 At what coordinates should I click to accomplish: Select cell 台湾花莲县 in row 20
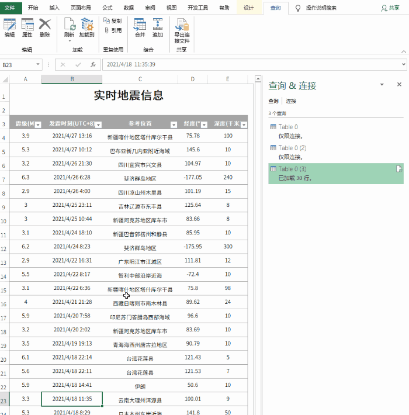click(140, 358)
